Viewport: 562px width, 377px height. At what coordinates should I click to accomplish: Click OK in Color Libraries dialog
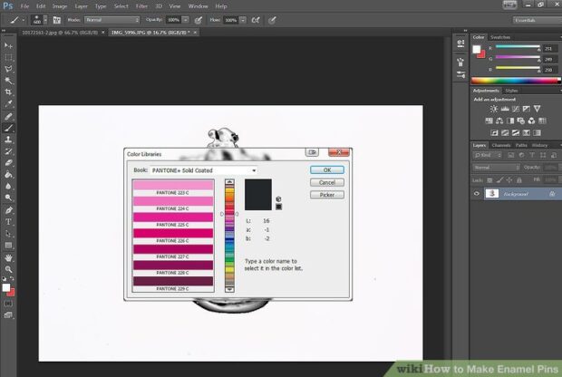click(327, 169)
